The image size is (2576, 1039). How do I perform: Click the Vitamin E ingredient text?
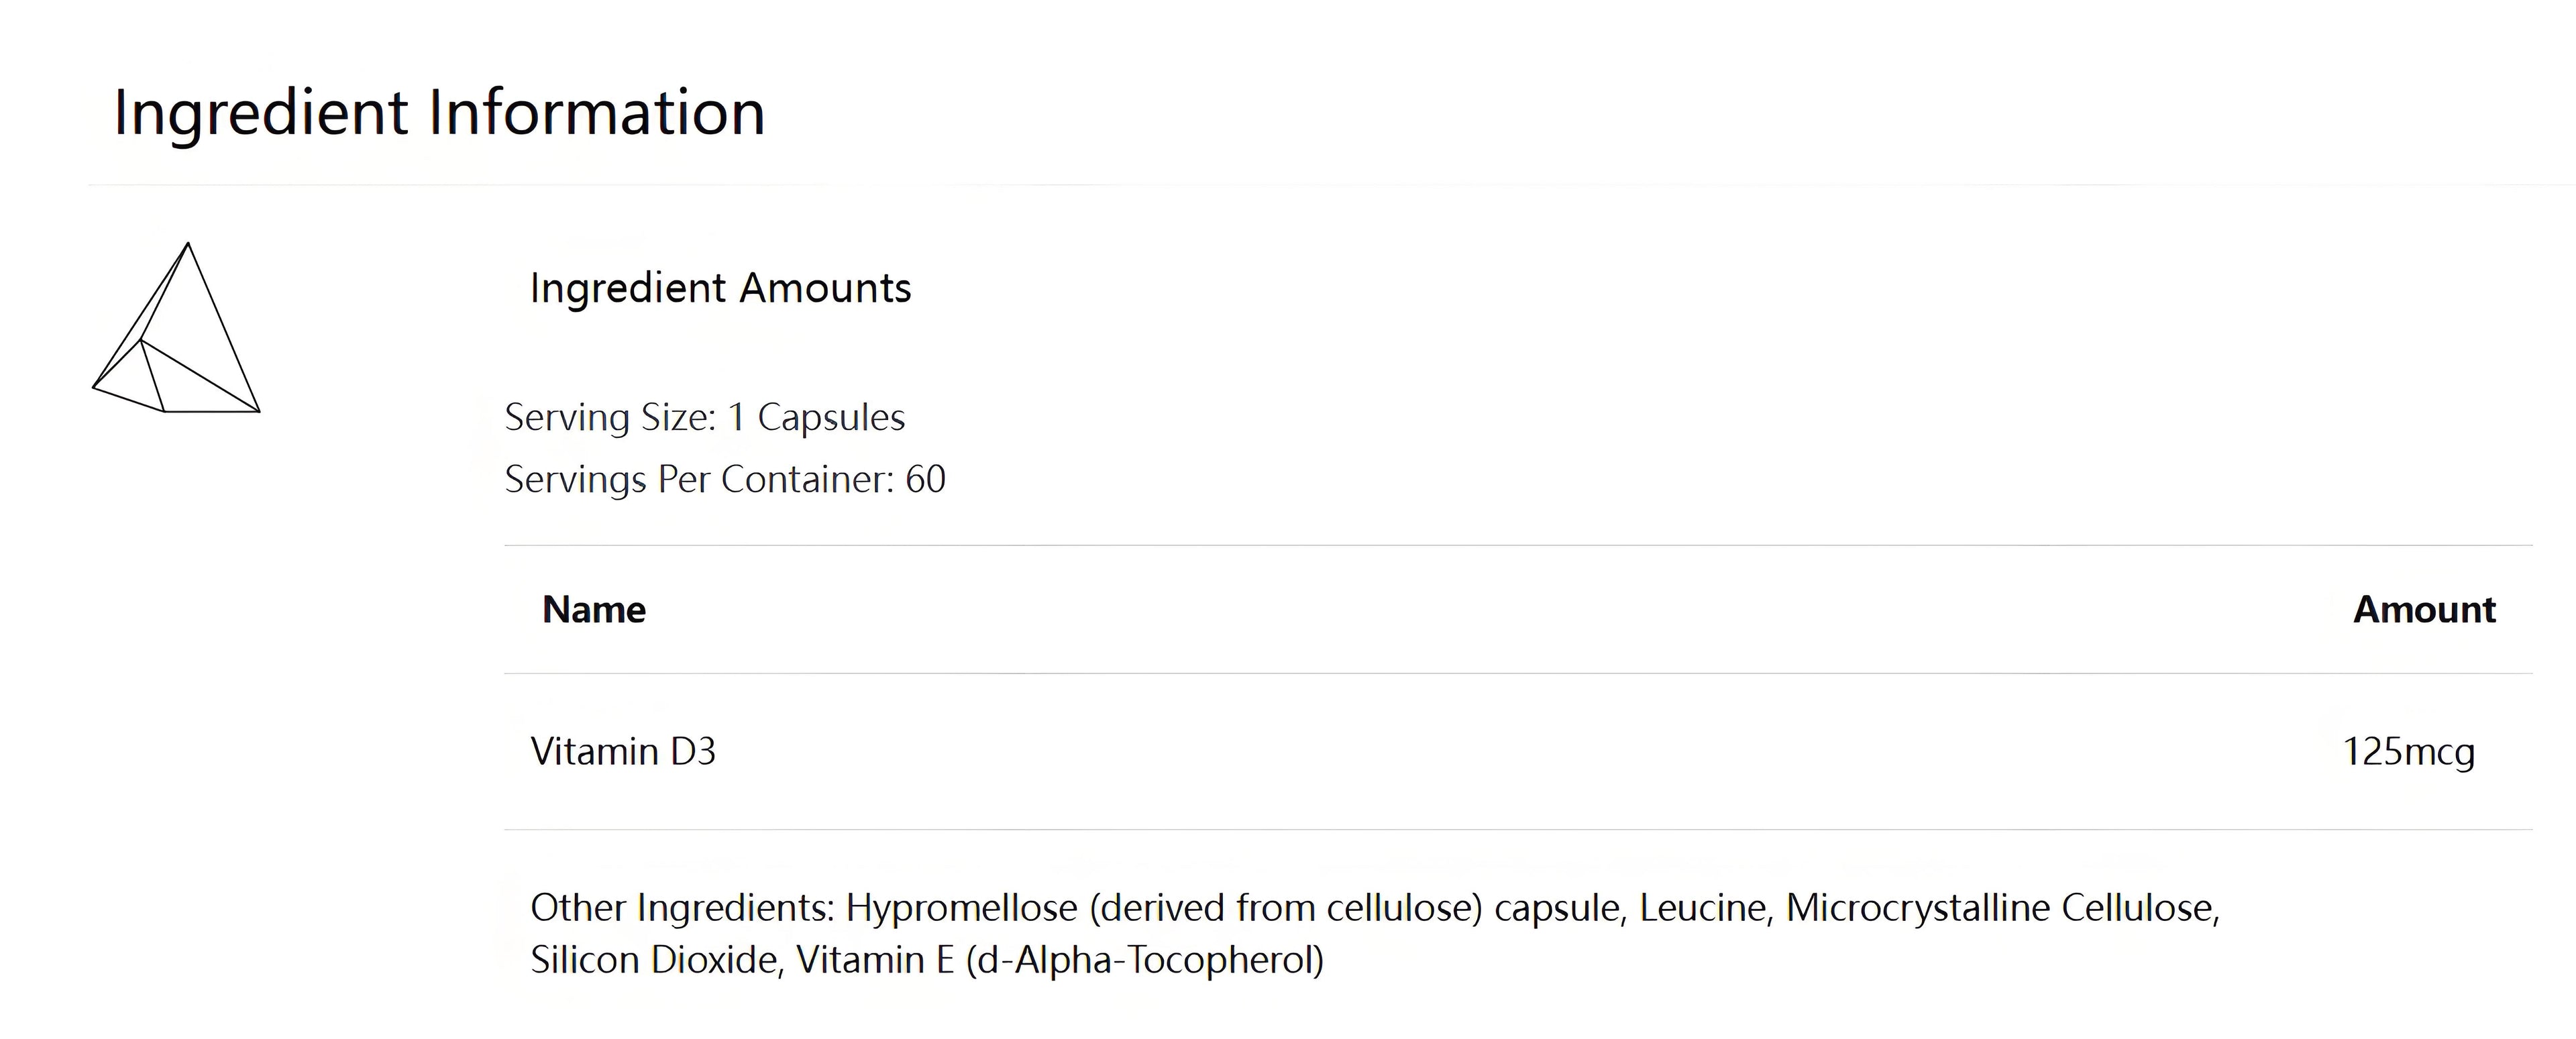[875, 960]
